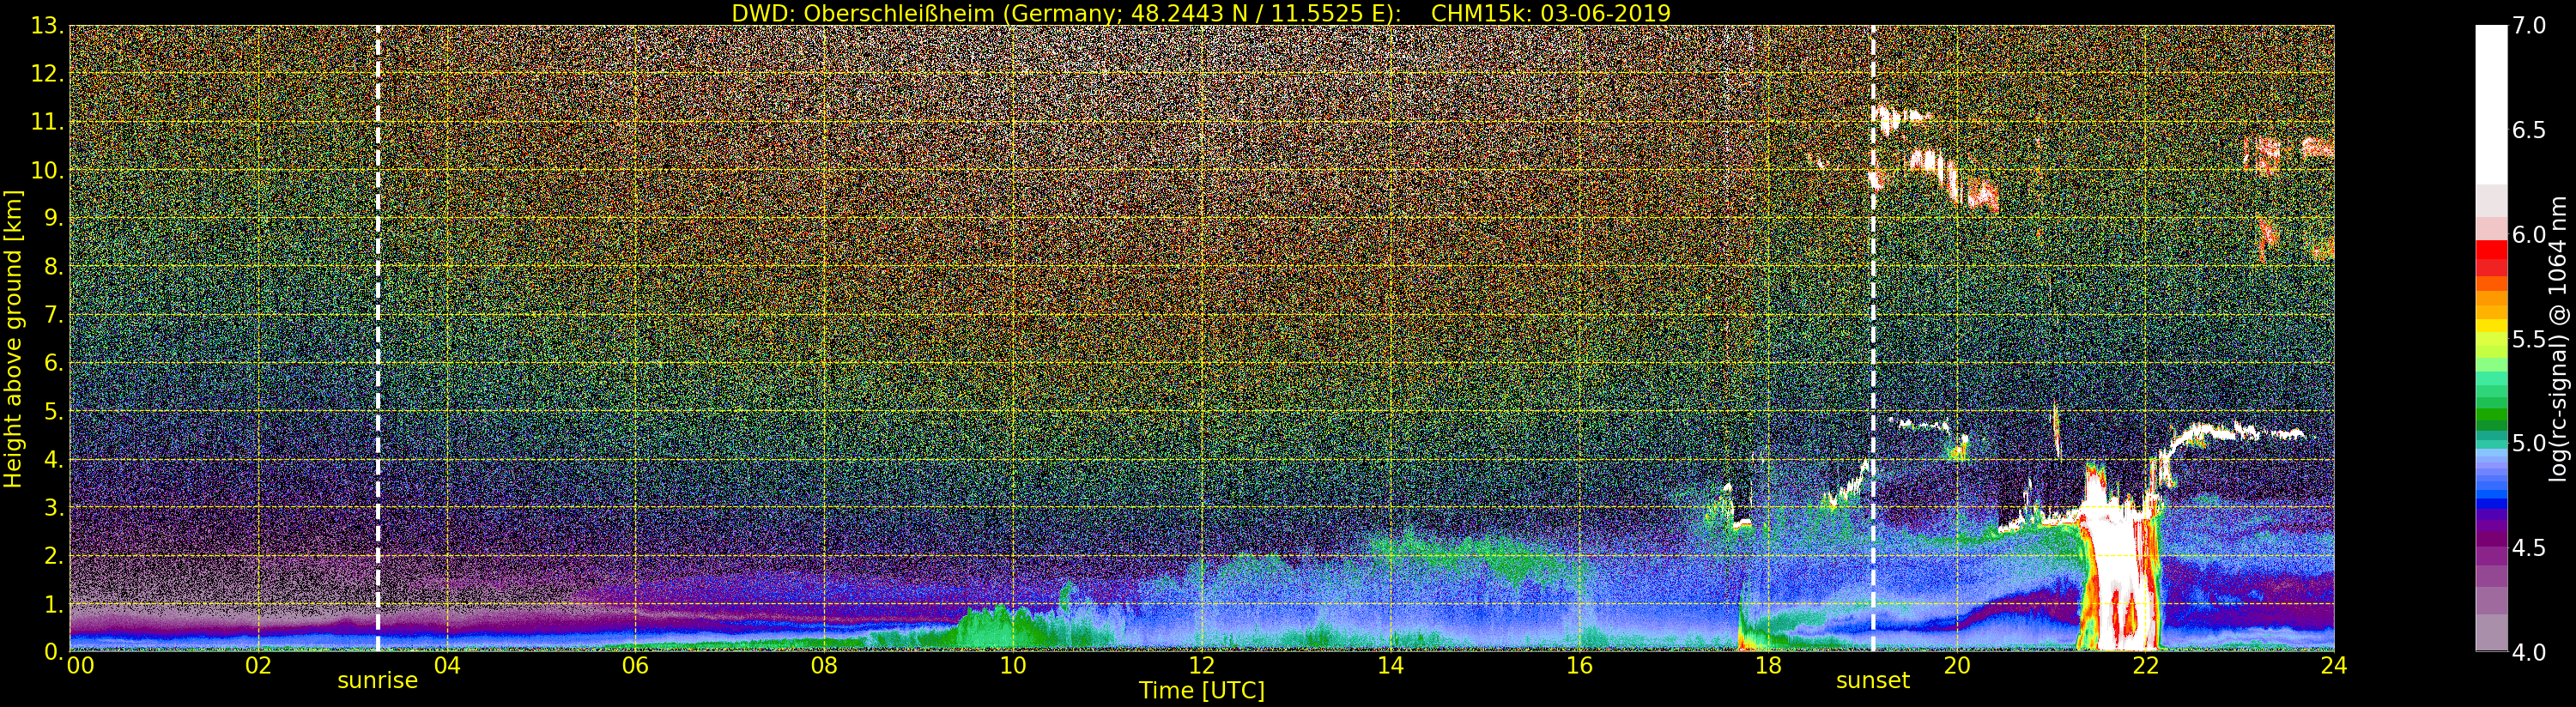The height and width of the screenshot is (707, 2576).
Task: Click the colorbar tick value 5.5
Action: click(2529, 339)
